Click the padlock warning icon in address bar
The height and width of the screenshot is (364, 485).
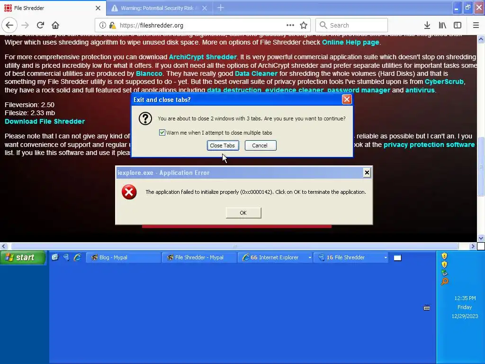pyautogui.click(x=113, y=26)
